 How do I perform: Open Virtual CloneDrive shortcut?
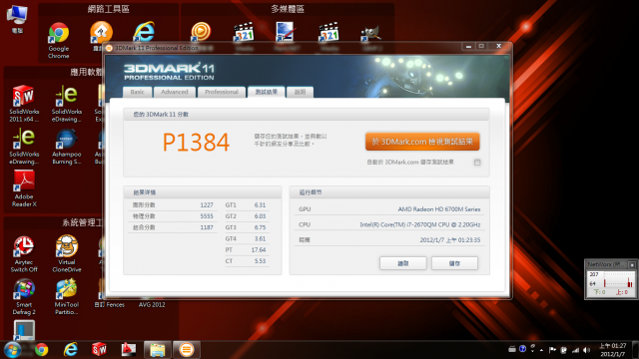67,253
